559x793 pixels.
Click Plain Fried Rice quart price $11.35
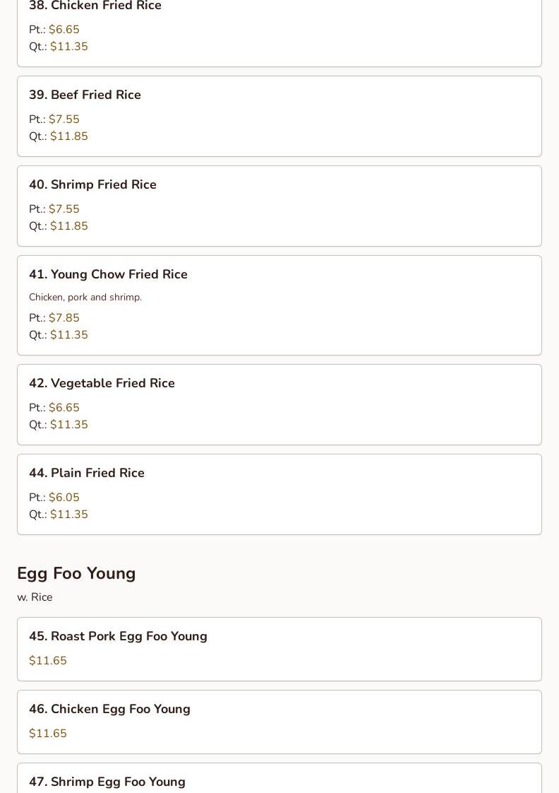(69, 515)
